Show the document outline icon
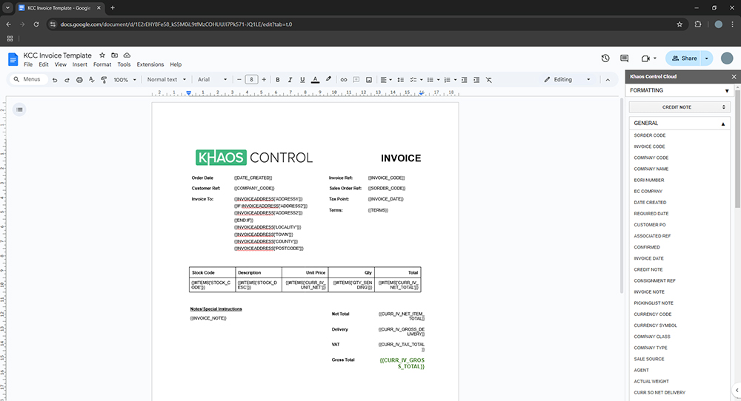Viewport: 741px width, 401px height. pos(19,110)
